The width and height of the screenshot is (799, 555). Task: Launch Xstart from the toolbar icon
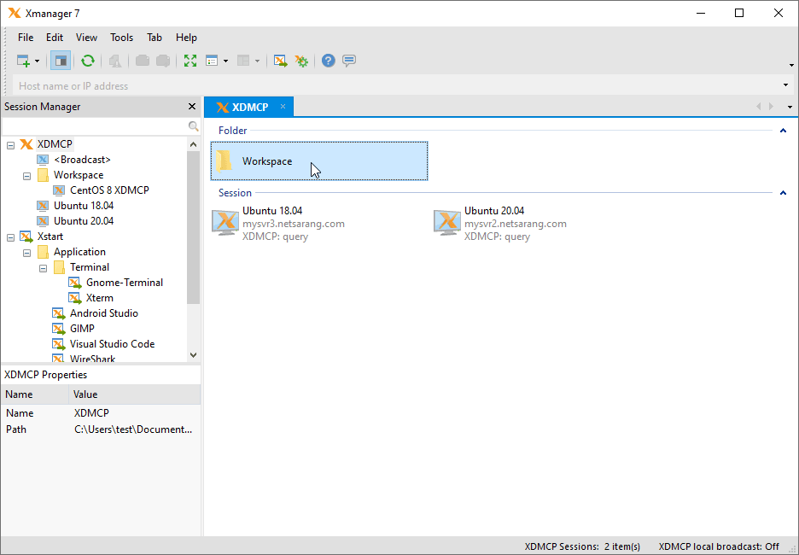tap(280, 61)
